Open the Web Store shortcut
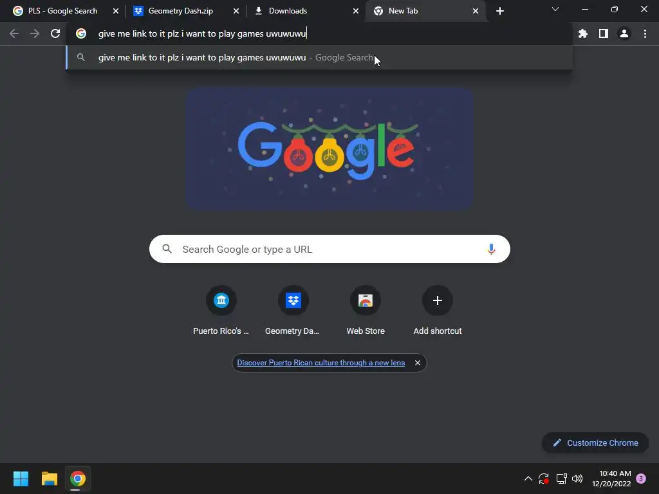 tap(366, 310)
